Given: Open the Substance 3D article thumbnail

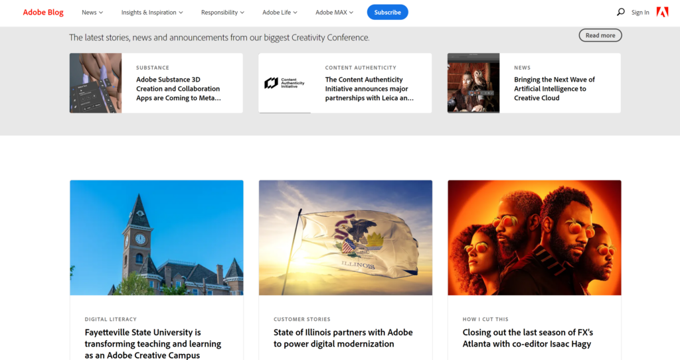Looking at the screenshot, I should click(96, 83).
